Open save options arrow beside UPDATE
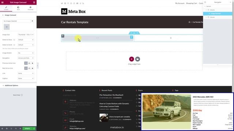The image size is (234, 131). tap(34, 128)
